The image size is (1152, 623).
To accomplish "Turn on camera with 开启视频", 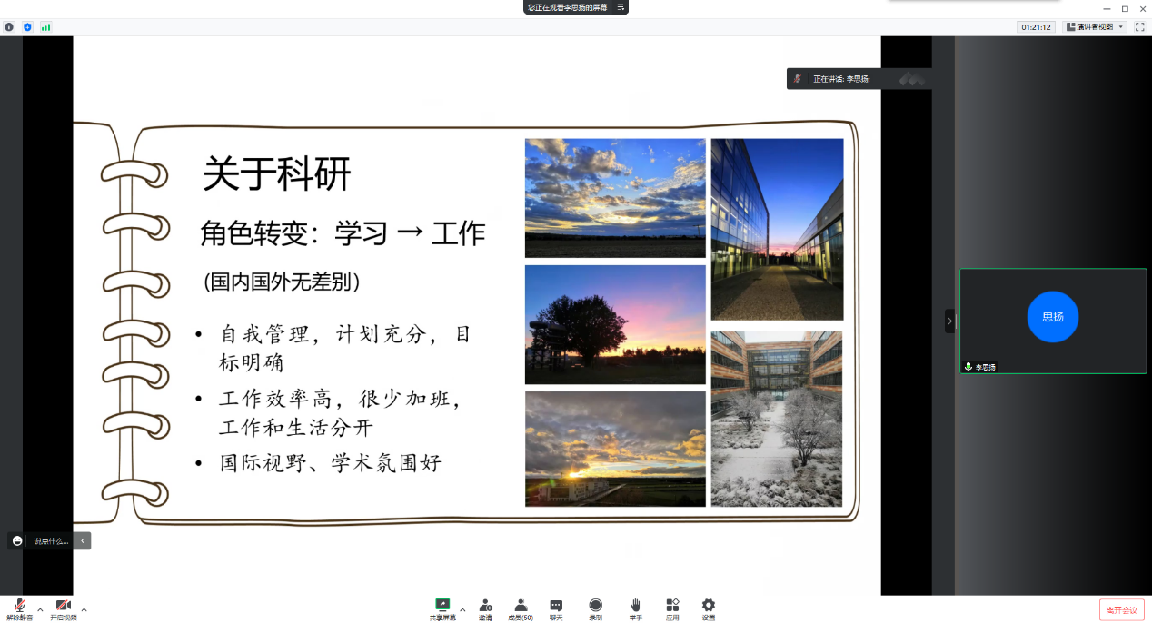I will point(63,608).
